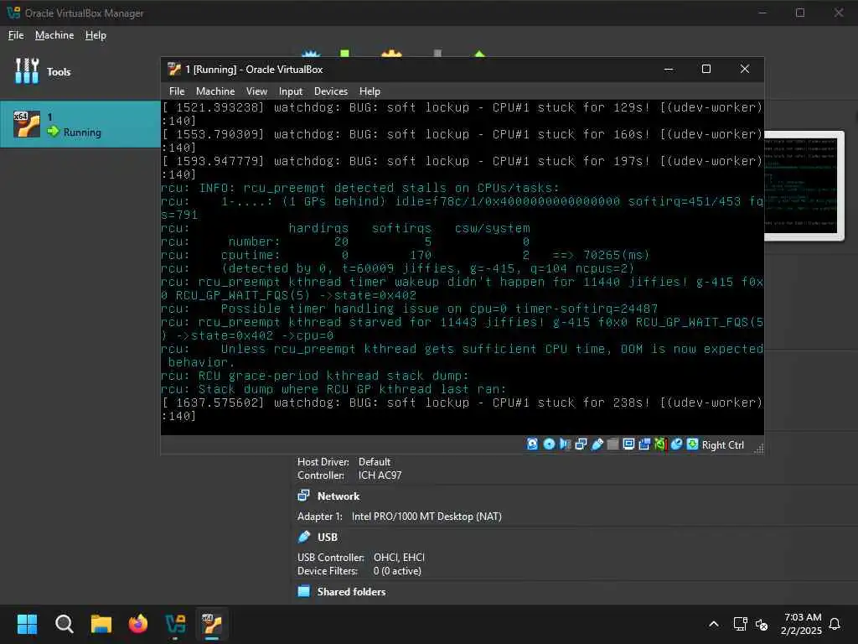Click the orange Settings gear toolbar icon
The width and height of the screenshot is (858, 644).
[x=391, y=54]
